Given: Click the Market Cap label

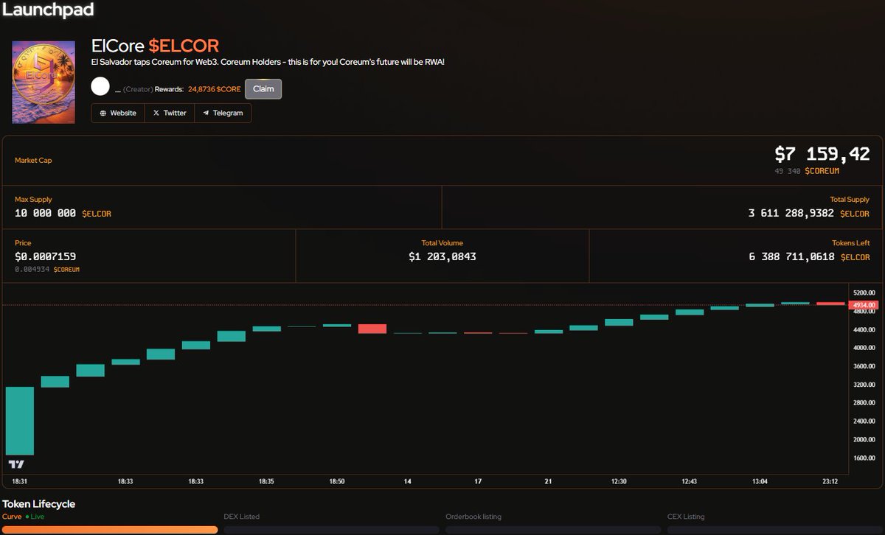Looking at the screenshot, I should pos(33,160).
